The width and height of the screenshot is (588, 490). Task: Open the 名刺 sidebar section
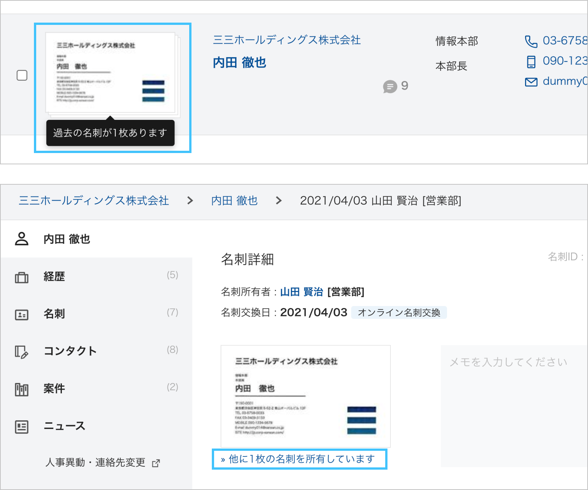[x=96, y=314]
